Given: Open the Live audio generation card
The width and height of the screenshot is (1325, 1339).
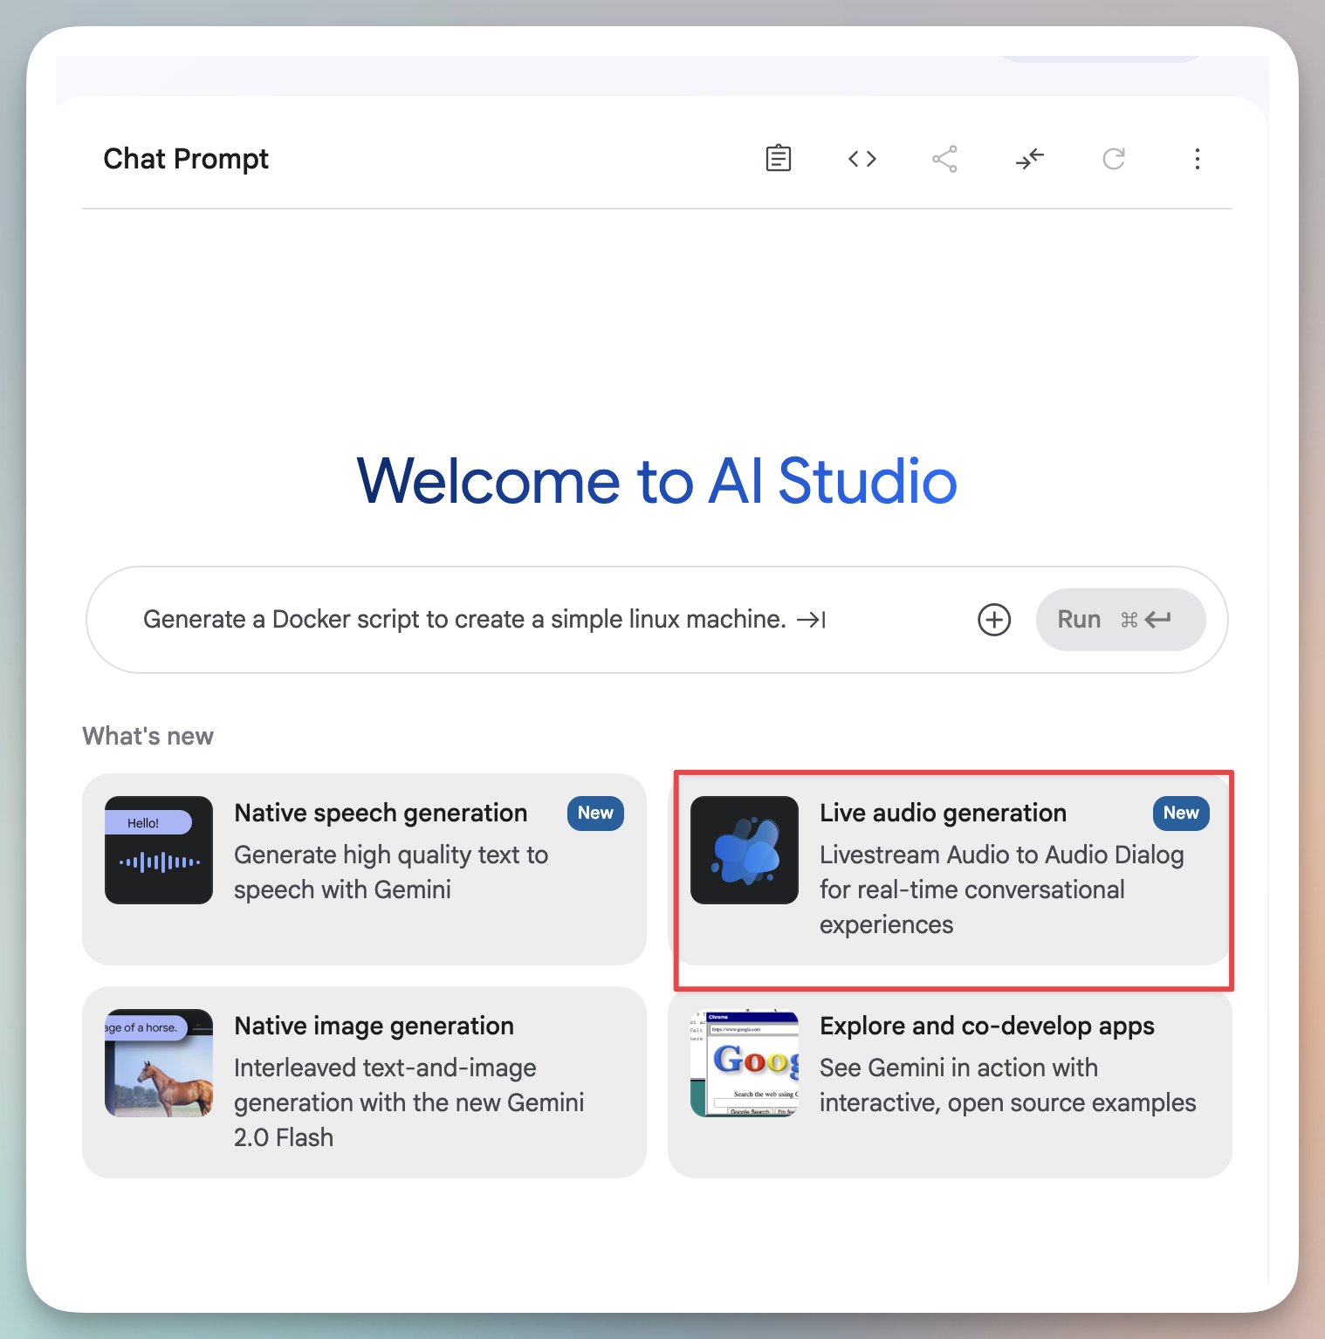Looking at the screenshot, I should (x=950, y=869).
